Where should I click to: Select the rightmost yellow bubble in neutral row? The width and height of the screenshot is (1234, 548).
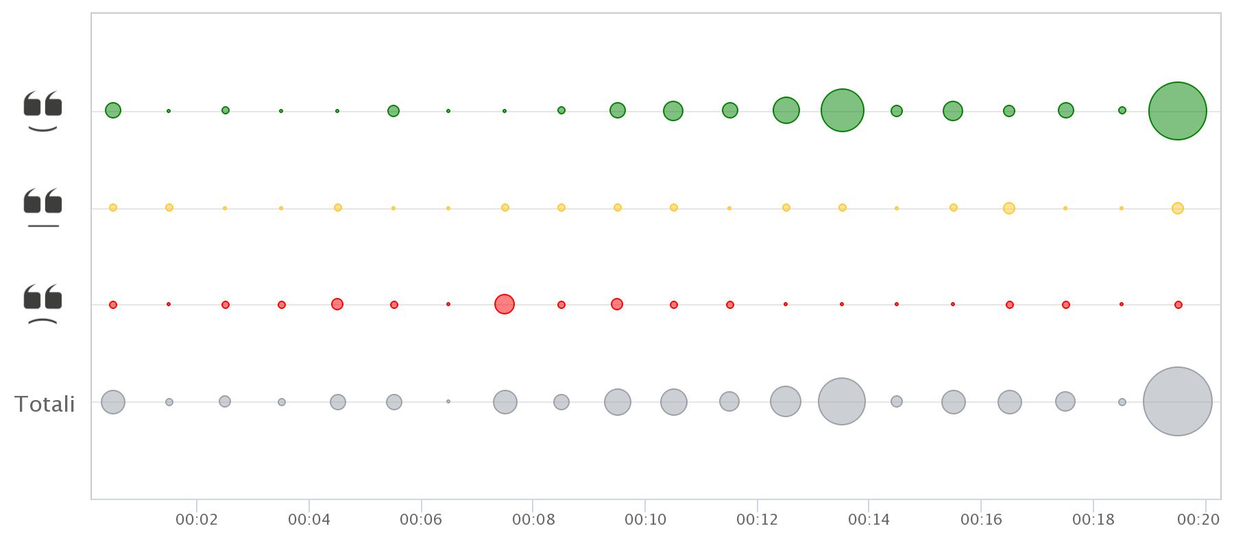1177,208
